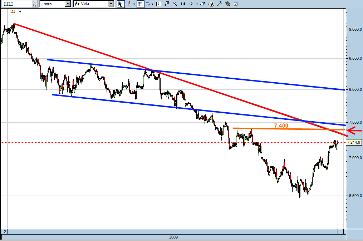Open the indicators wave icon
Viewport: 363px width, 241px height.
pyautogui.click(x=148, y=4)
